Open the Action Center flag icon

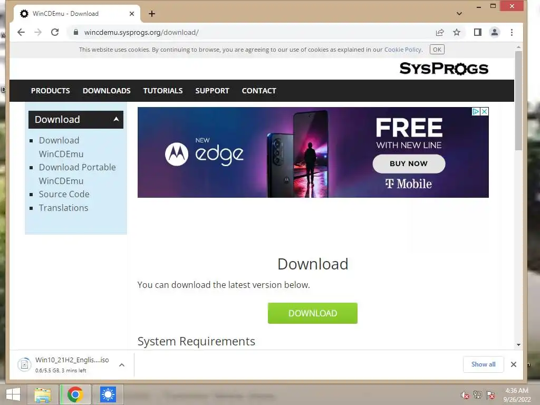490,395
